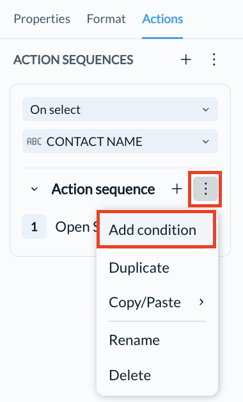This screenshot has width=243, height=402.
Task: Select the Actions tab
Action: tap(162, 19)
